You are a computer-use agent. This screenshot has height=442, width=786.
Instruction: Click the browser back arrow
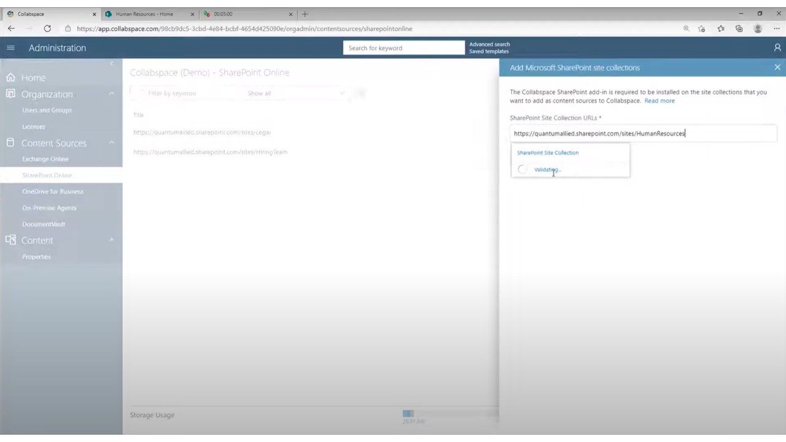[x=11, y=28]
